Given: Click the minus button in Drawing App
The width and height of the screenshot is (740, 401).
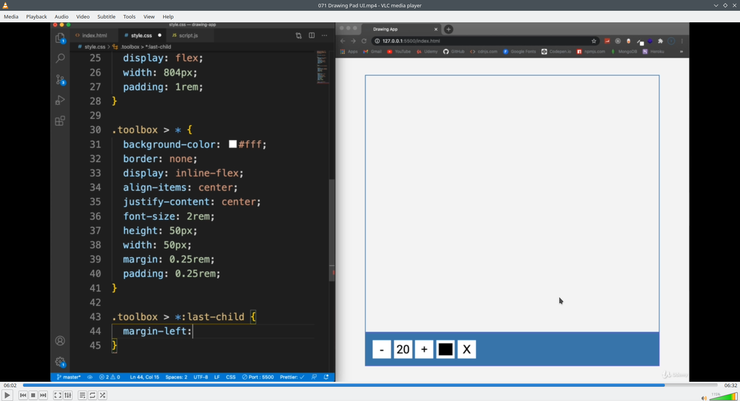Looking at the screenshot, I should (382, 349).
